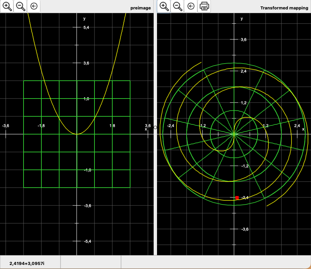
Task: Zoom out on the preimage panel
Action: 20,6
